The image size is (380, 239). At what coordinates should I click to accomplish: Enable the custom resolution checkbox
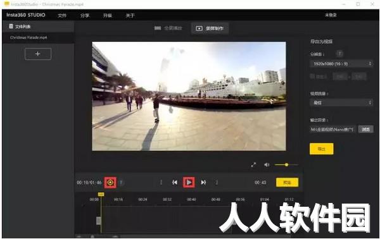tap(312, 77)
